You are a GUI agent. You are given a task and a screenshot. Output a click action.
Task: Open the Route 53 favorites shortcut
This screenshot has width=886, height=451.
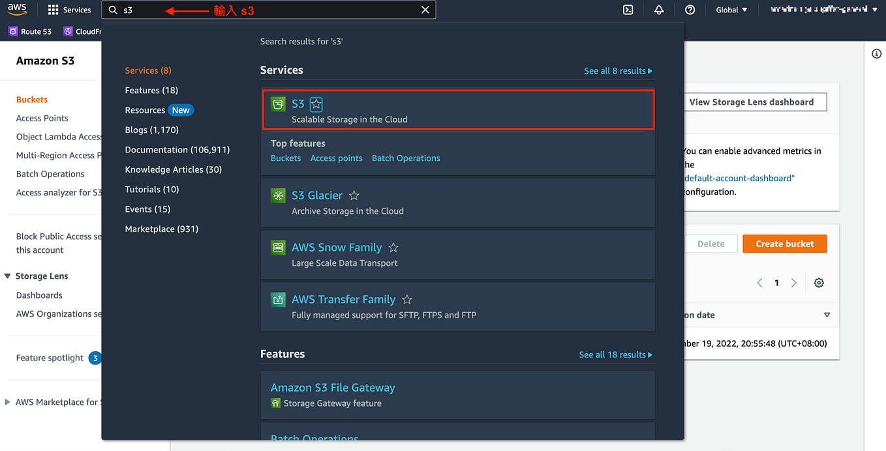pos(29,31)
